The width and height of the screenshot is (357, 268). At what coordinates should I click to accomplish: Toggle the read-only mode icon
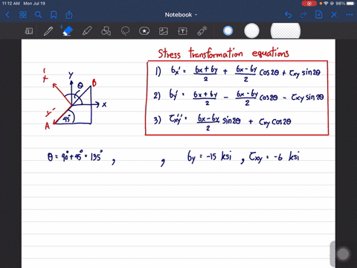[29, 31]
